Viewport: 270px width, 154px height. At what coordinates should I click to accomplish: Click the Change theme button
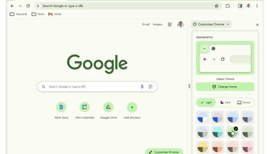(x=225, y=87)
